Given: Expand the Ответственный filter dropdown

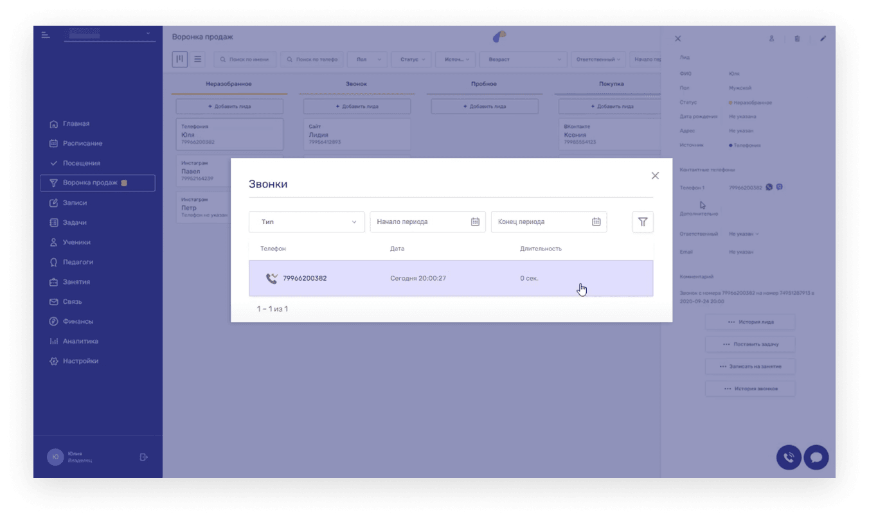Looking at the screenshot, I should (598, 59).
